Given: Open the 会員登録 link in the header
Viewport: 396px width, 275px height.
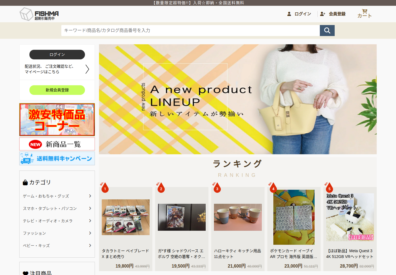Looking at the screenshot, I should (337, 14).
